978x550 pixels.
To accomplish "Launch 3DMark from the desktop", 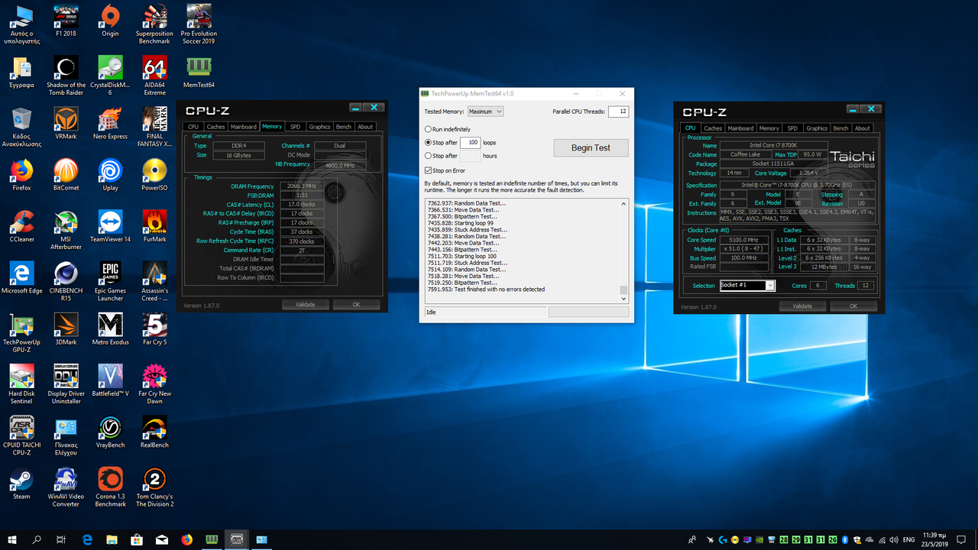I will 66,328.
